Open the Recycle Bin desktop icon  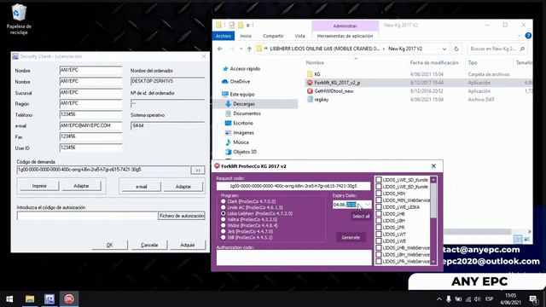click(19, 19)
